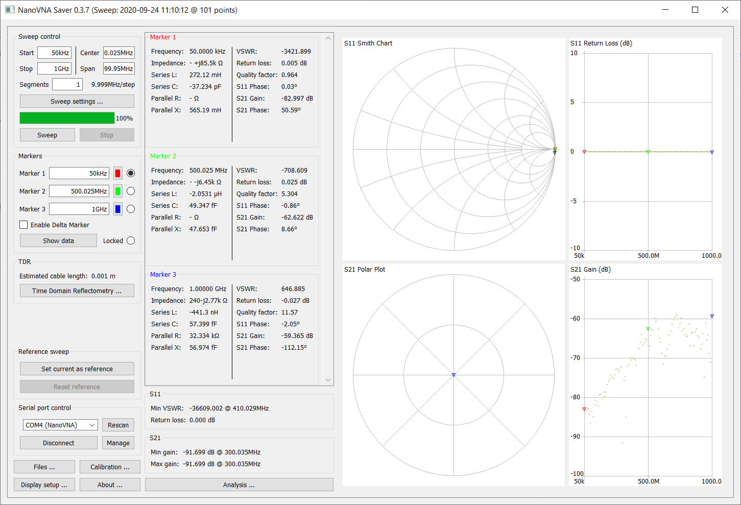Screen dimensions: 741x505
Task: Click the green Marker 2 color swatch
Action: [x=118, y=191]
